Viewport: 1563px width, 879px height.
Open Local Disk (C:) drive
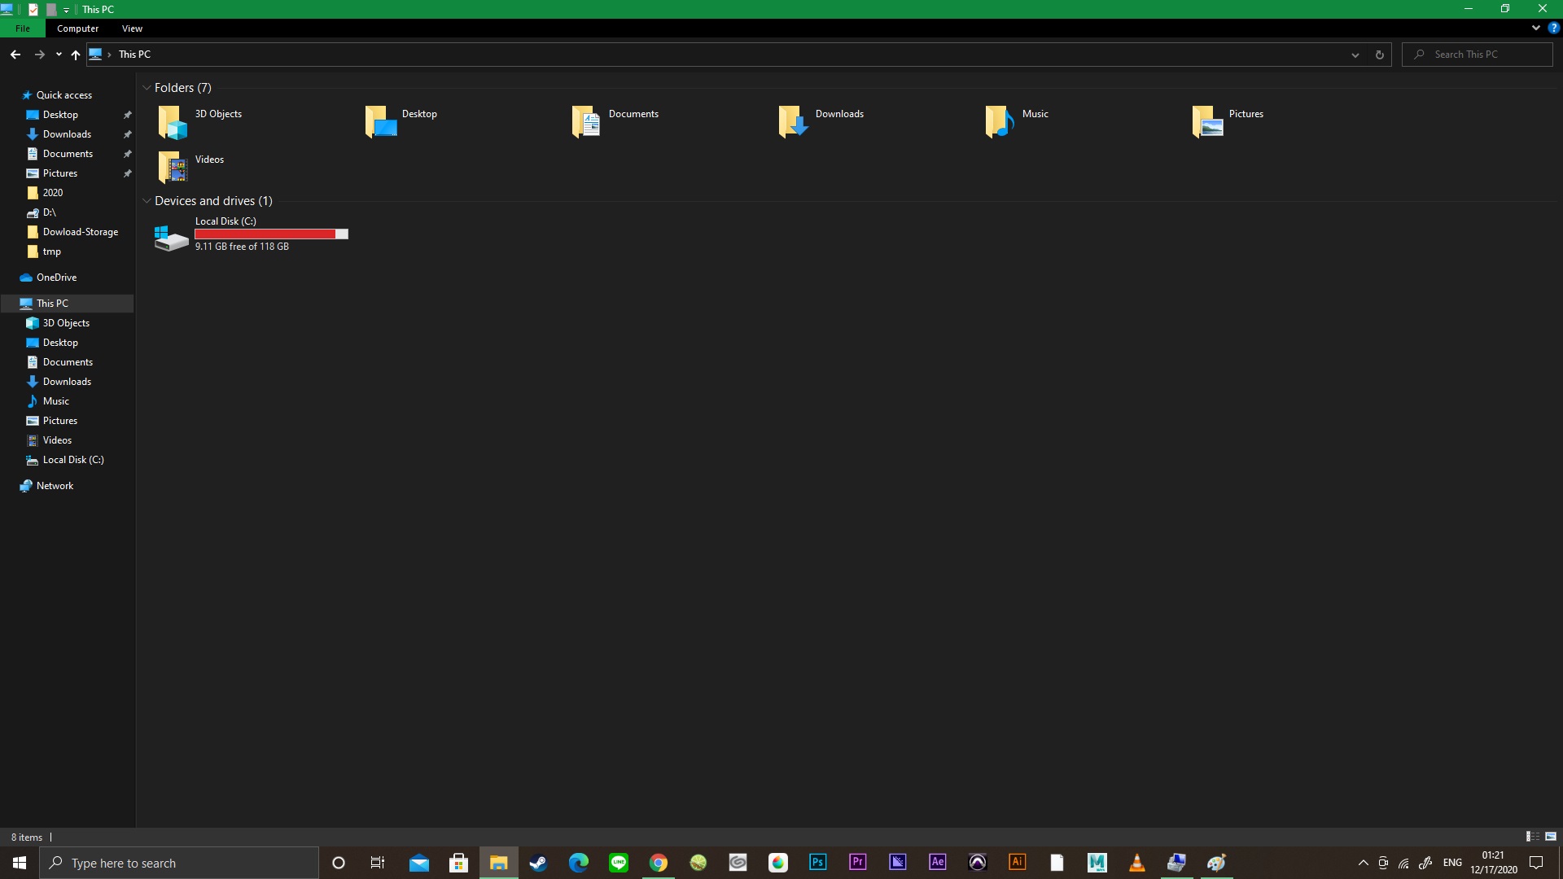[x=172, y=238]
